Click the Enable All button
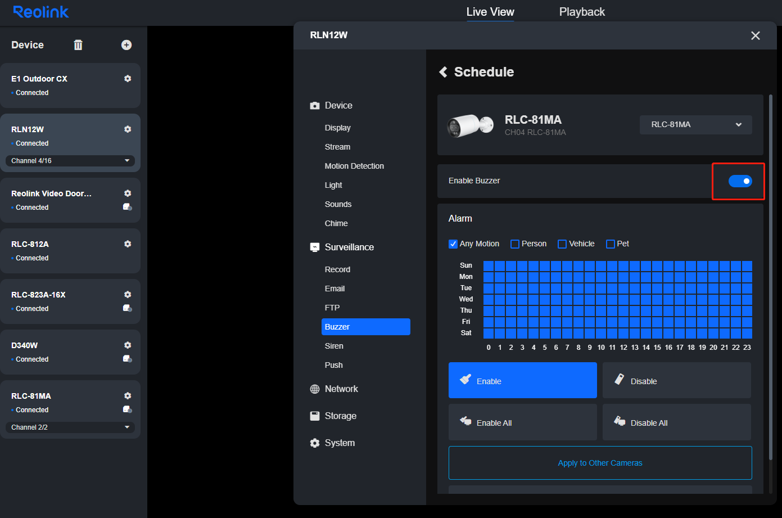Image resolution: width=782 pixels, height=518 pixels. [x=523, y=422]
